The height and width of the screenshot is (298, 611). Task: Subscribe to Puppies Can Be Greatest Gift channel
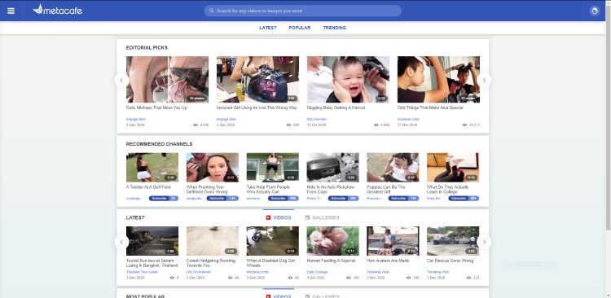pyautogui.click(x=403, y=199)
